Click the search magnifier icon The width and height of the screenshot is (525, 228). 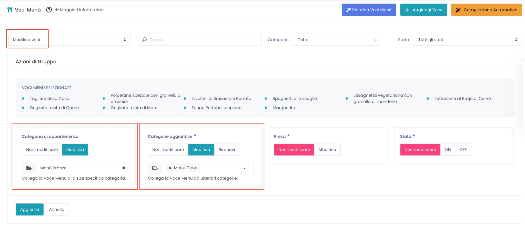(x=144, y=40)
